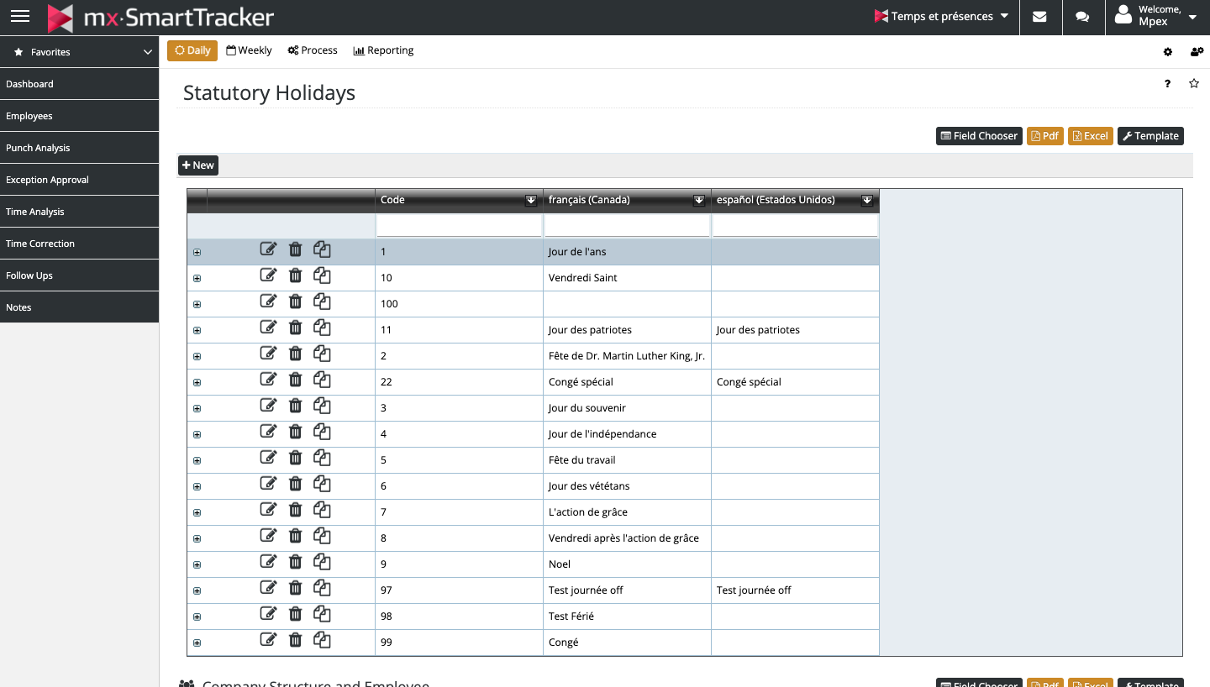Screen dimensions: 1210x687
Task: Open the Code column filter dropdown
Action: pos(531,200)
